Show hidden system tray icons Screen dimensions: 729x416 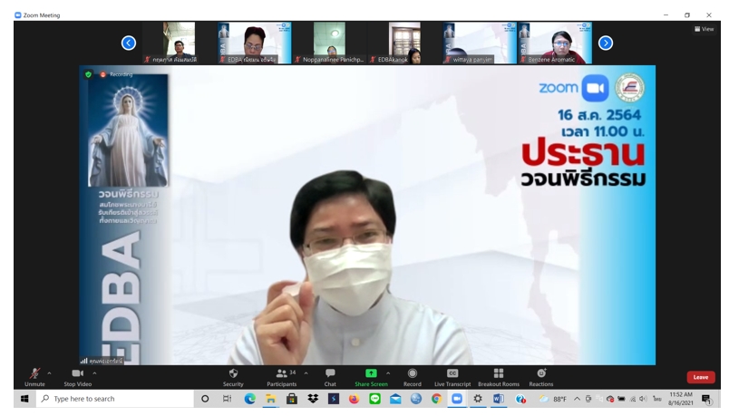(x=577, y=399)
